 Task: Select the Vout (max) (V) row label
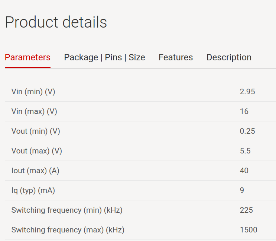pos(37,151)
